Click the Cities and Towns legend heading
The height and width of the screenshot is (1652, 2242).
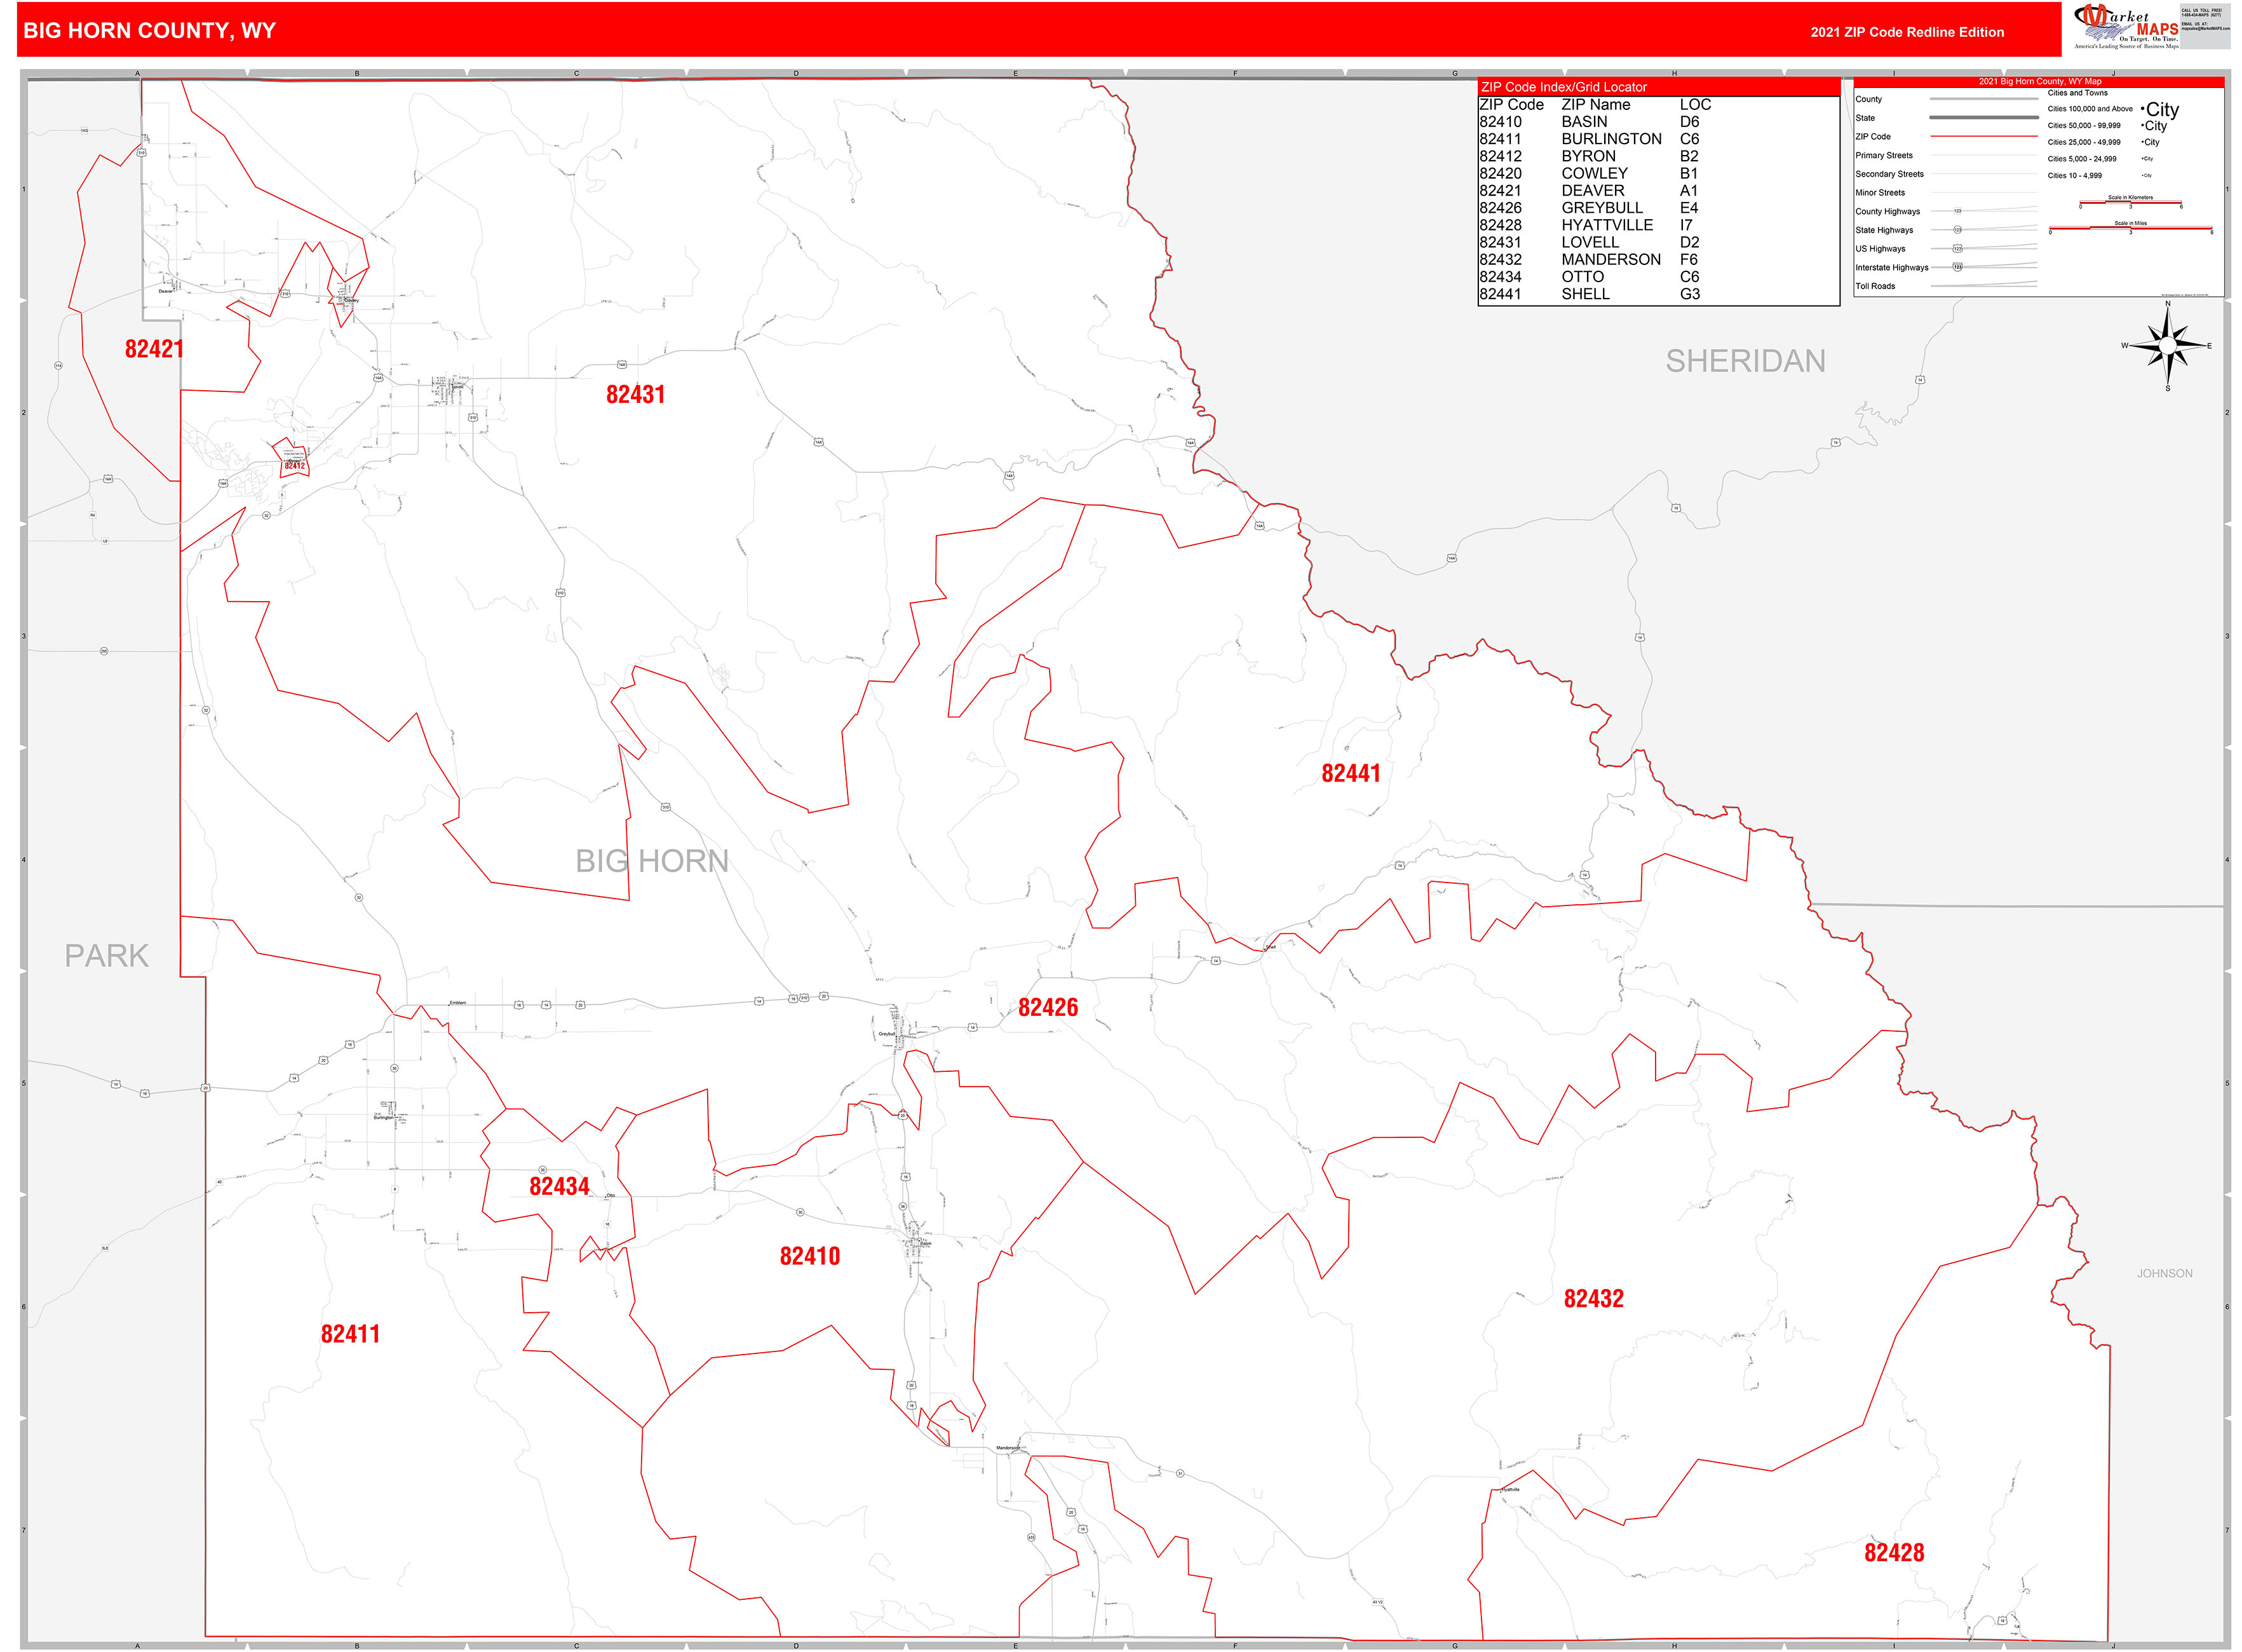click(x=2077, y=93)
